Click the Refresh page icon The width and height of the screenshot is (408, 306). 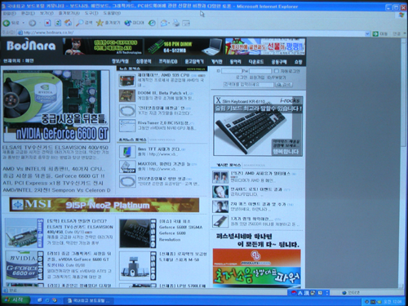tap(58, 23)
